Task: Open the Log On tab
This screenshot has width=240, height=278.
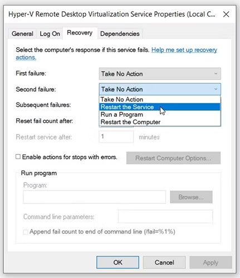Action: tap(50, 34)
